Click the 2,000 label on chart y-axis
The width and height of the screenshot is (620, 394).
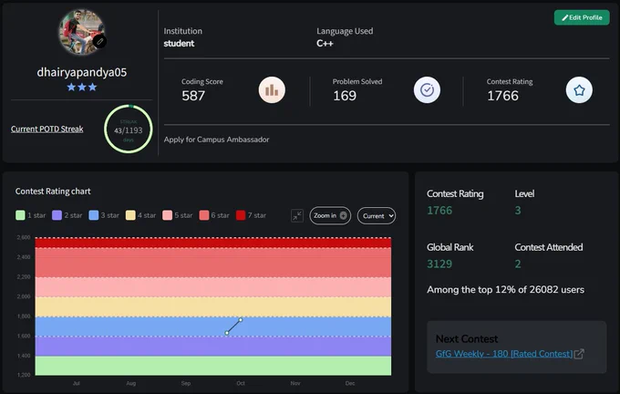tap(24, 296)
